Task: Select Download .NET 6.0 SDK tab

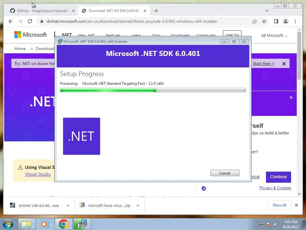Action: point(114,11)
